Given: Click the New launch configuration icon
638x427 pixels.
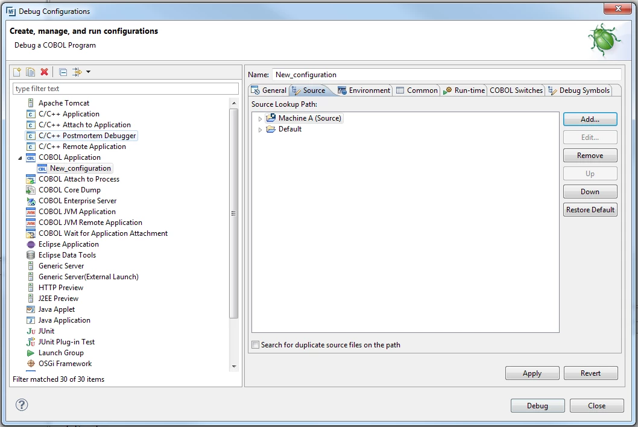Looking at the screenshot, I should click(17, 72).
